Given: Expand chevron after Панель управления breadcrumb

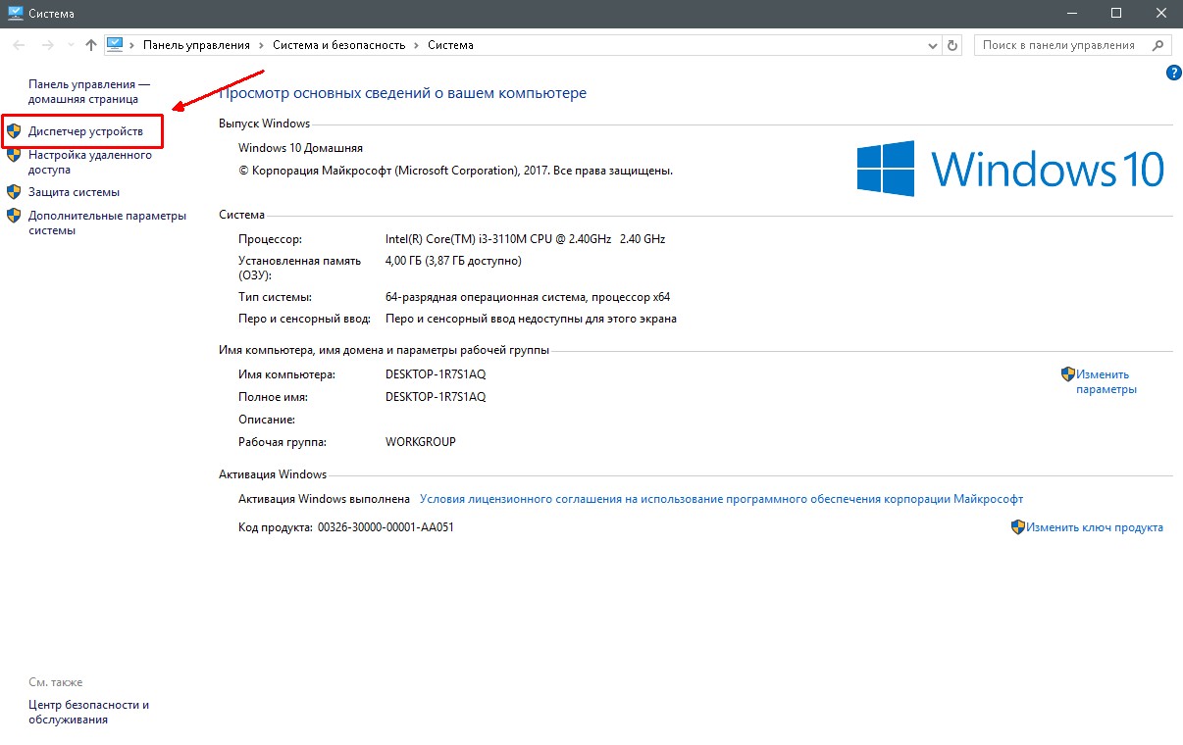Looking at the screenshot, I should coord(262,45).
